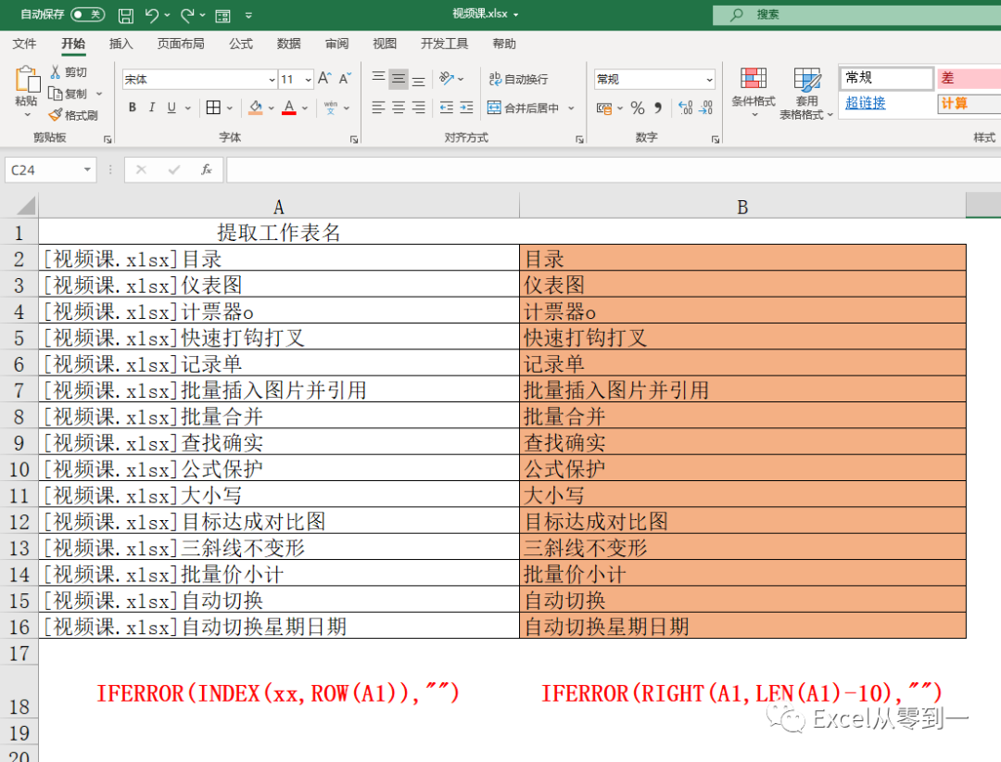
Task: Select the 计算 cell style
Action: coord(969,104)
